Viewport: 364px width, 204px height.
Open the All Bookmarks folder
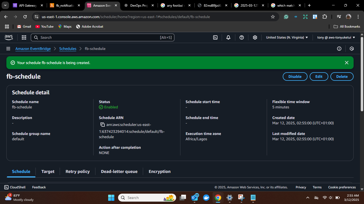[x=347, y=27]
